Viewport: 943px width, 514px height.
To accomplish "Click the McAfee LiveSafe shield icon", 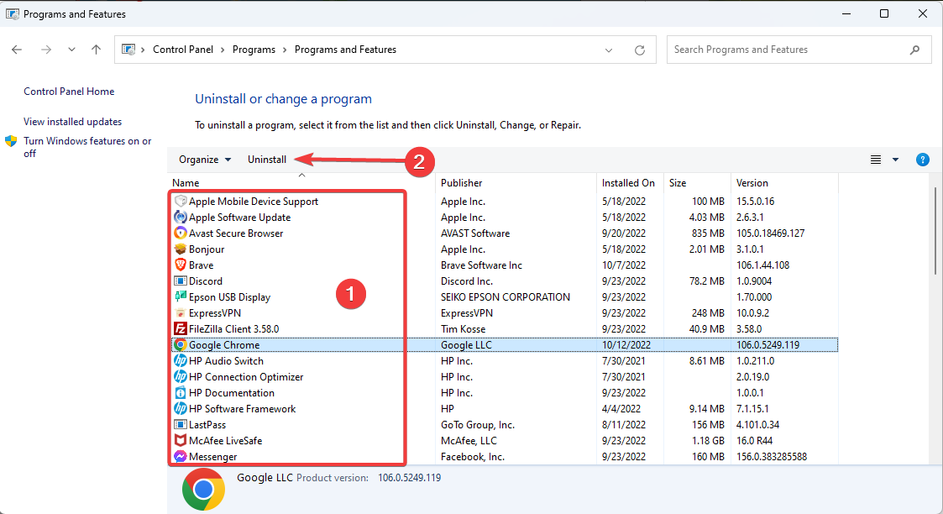I will coord(181,441).
